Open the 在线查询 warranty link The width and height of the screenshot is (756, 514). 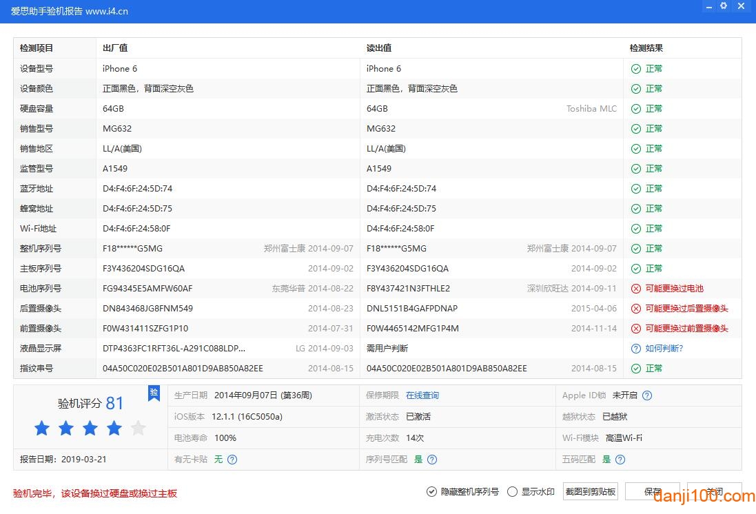[x=422, y=395]
